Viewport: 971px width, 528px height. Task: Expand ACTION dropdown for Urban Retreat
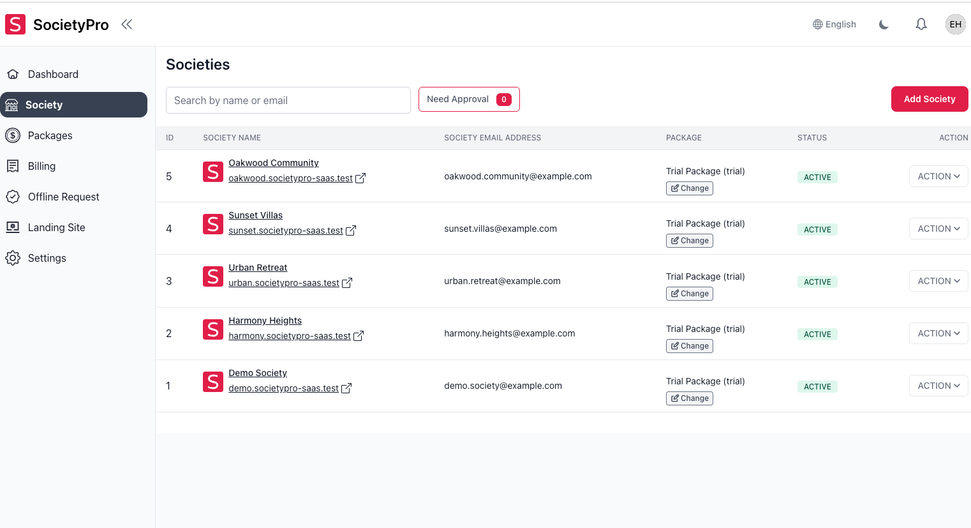pos(938,281)
